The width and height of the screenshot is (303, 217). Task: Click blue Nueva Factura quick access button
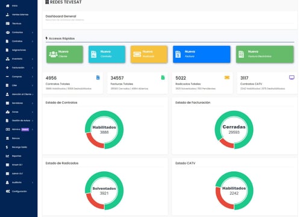coord(202,54)
